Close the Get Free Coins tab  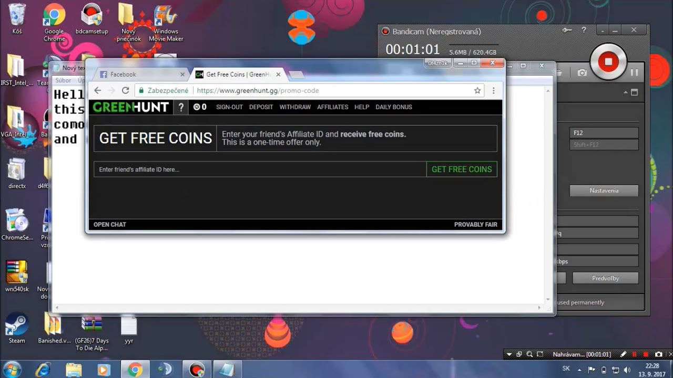tap(278, 75)
